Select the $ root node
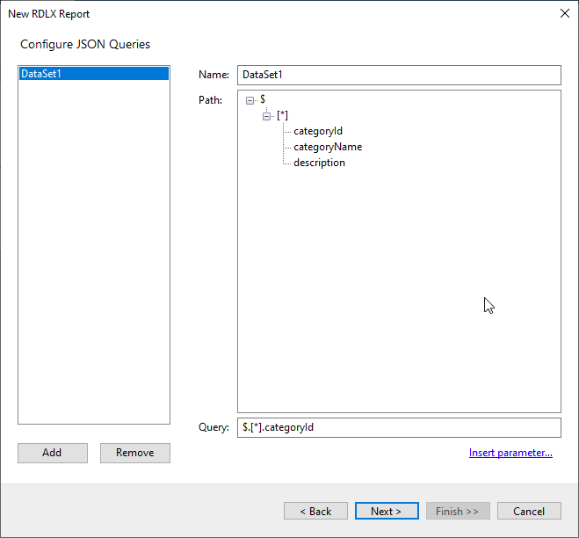The image size is (579, 538). point(263,99)
